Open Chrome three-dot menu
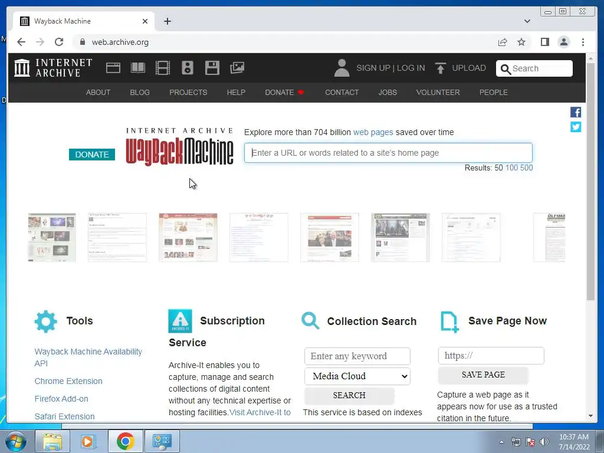Image resolution: width=604 pixels, height=453 pixels. coord(583,42)
